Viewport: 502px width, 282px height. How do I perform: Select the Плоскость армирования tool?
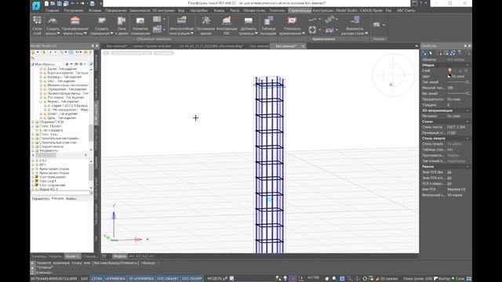click(x=292, y=25)
